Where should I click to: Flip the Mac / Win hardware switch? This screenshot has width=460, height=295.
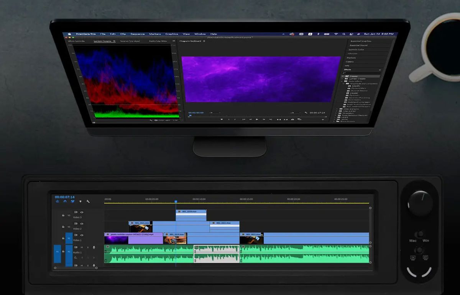pyautogui.click(x=420, y=233)
